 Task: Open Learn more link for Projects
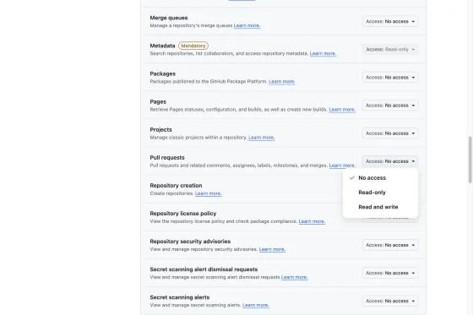coord(262,138)
